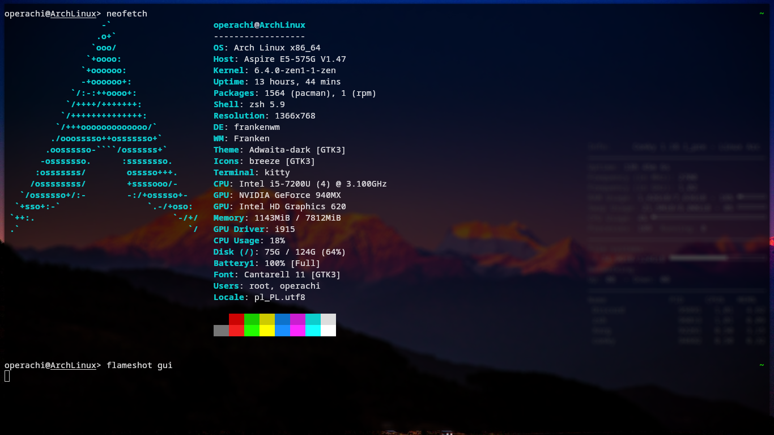Click the bright magenta palette block
The width and height of the screenshot is (774, 435).
point(297,331)
